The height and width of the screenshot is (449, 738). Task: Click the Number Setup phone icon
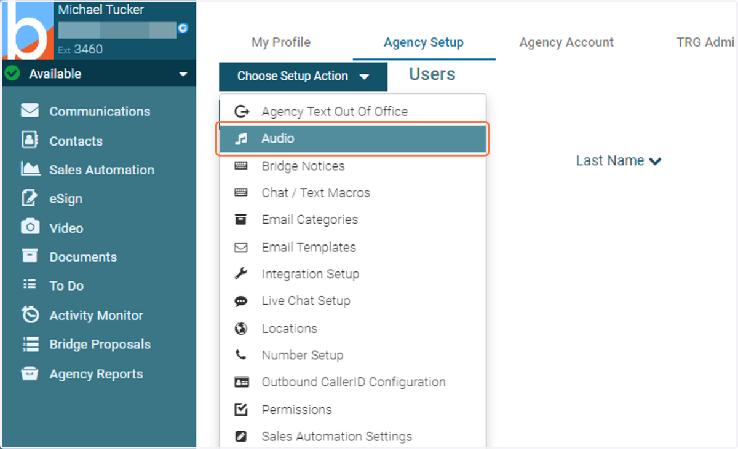point(241,355)
